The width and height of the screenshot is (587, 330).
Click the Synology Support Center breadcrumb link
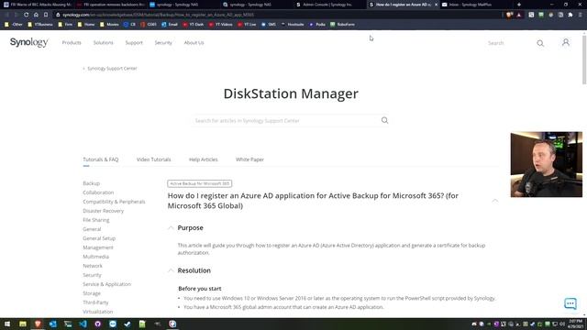pyautogui.click(x=112, y=69)
